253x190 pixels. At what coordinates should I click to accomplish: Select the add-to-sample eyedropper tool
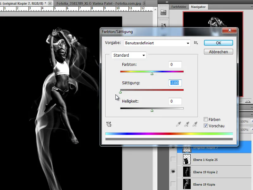(x=187, y=124)
